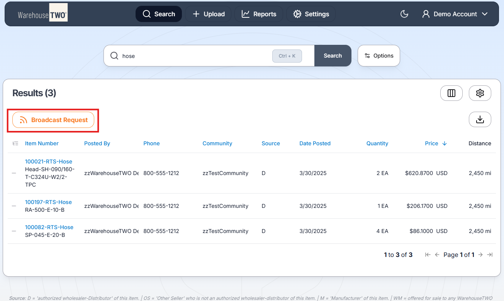Screen dimensions: 504x301
Task: Jump to the last results page
Action: pos(490,255)
